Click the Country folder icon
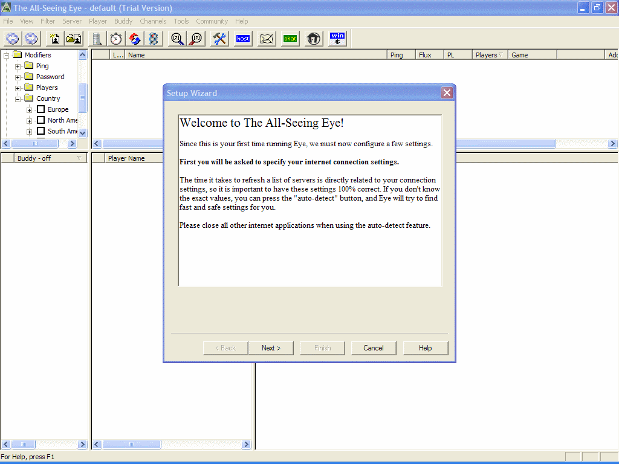619x464 pixels. pos(29,98)
